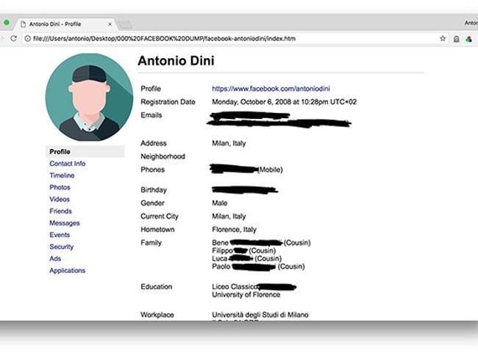Image resolution: width=478 pixels, height=356 pixels.
Task: Open a new browser tab
Action: [x=125, y=24]
